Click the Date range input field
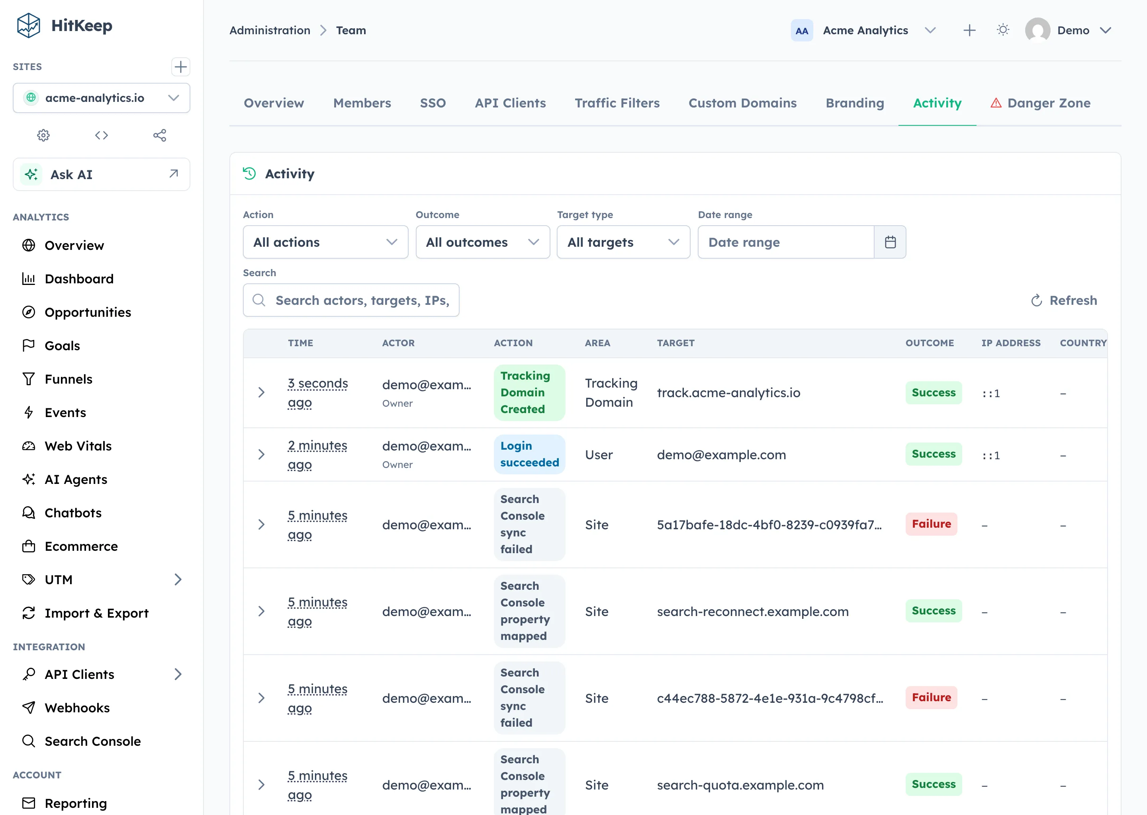 pos(786,242)
